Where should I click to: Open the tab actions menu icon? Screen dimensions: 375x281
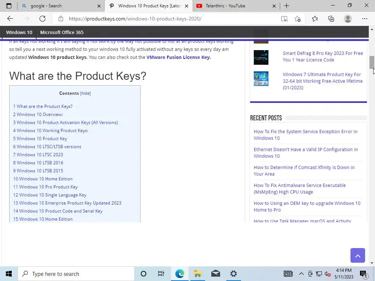pyautogui.click(x=9, y=6)
